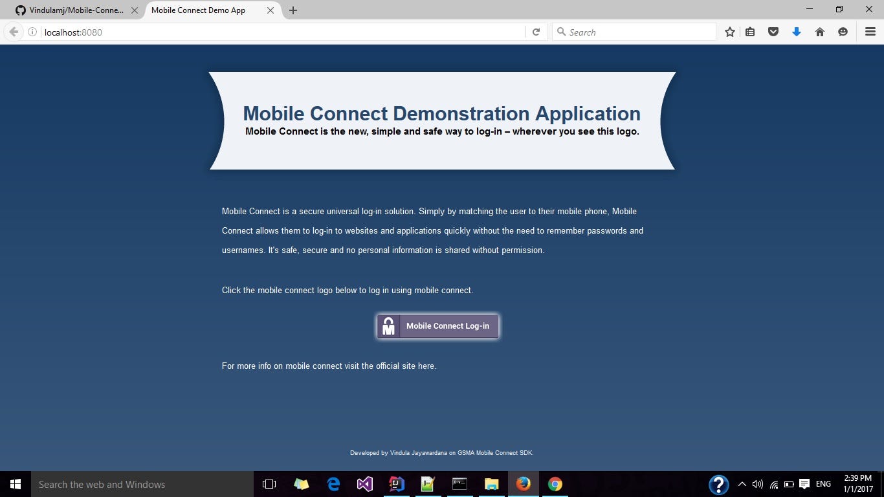This screenshot has height=497, width=884.
Task: Open the smiley chat icon
Action: point(843,32)
